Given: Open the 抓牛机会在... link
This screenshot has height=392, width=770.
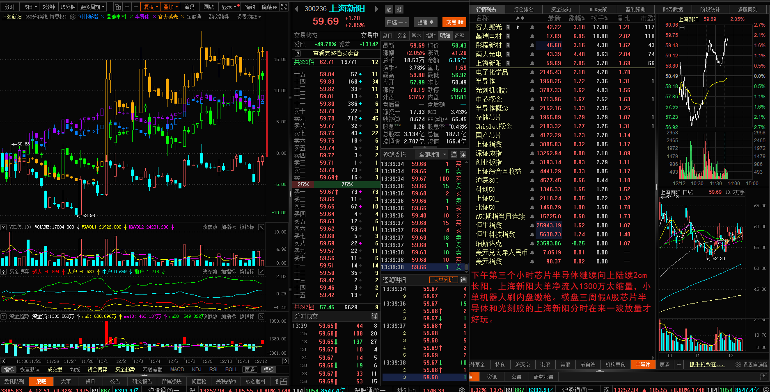Looking at the screenshot, I should click(707, 365).
